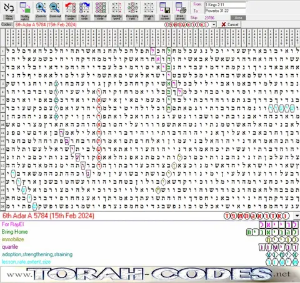The width and height of the screenshot is (300, 283).
Task: Select the 'adoption,strengthening,straining' entry
Action: click(37, 254)
